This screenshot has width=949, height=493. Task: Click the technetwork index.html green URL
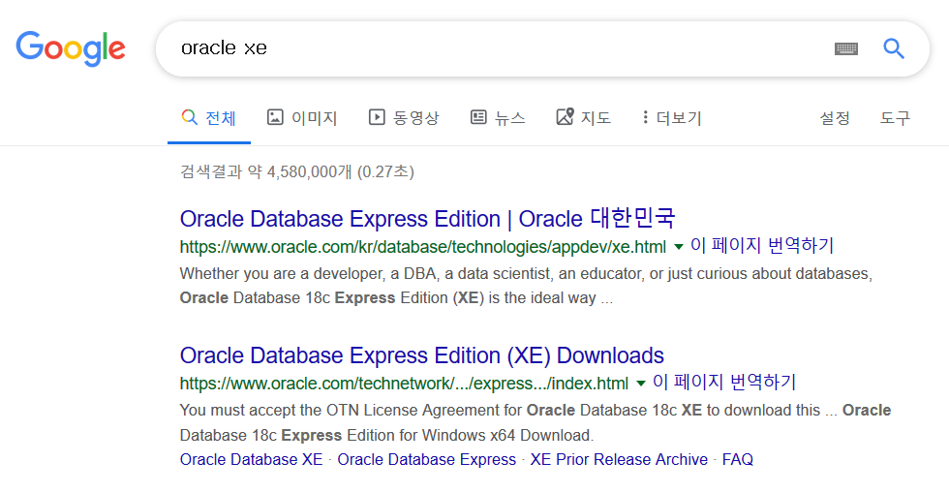[x=404, y=384]
